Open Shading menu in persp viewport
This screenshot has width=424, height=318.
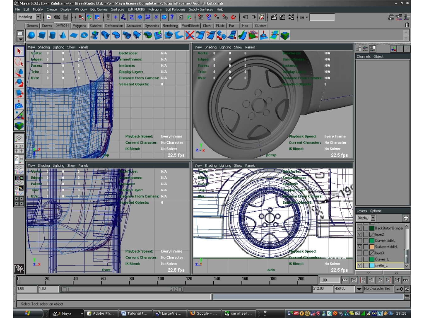click(210, 47)
